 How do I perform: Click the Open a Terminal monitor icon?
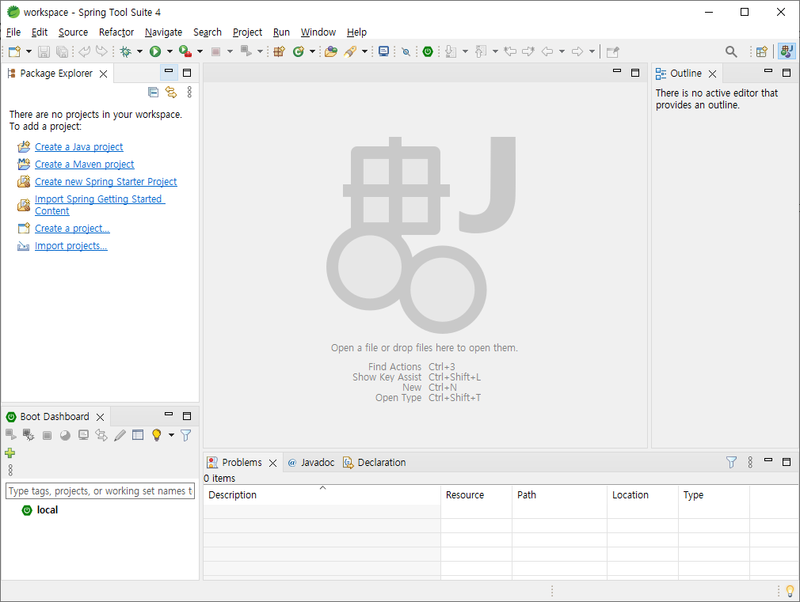click(x=383, y=51)
